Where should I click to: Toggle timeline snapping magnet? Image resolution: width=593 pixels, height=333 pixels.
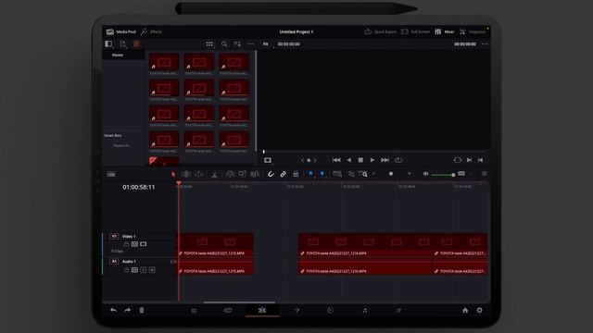(x=271, y=174)
